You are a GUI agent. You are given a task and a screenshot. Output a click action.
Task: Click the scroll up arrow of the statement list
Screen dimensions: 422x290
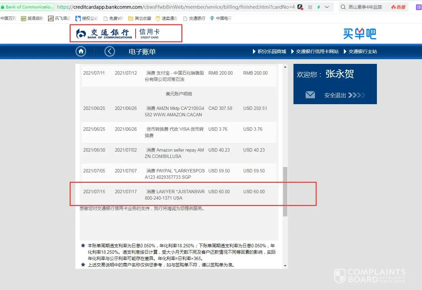point(285,67)
